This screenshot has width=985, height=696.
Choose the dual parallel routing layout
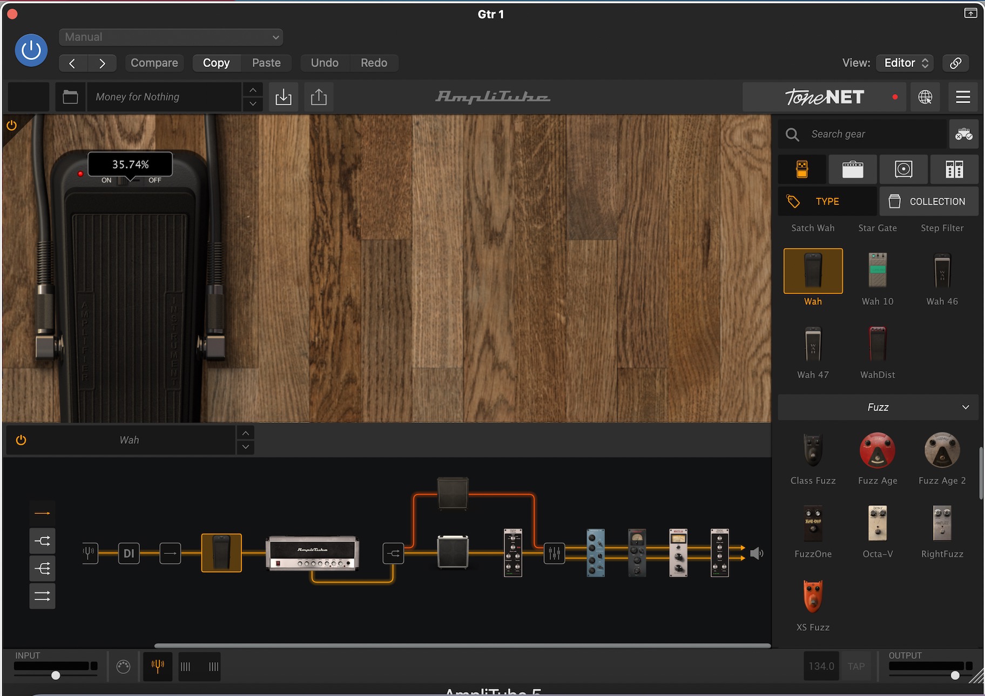point(42,596)
